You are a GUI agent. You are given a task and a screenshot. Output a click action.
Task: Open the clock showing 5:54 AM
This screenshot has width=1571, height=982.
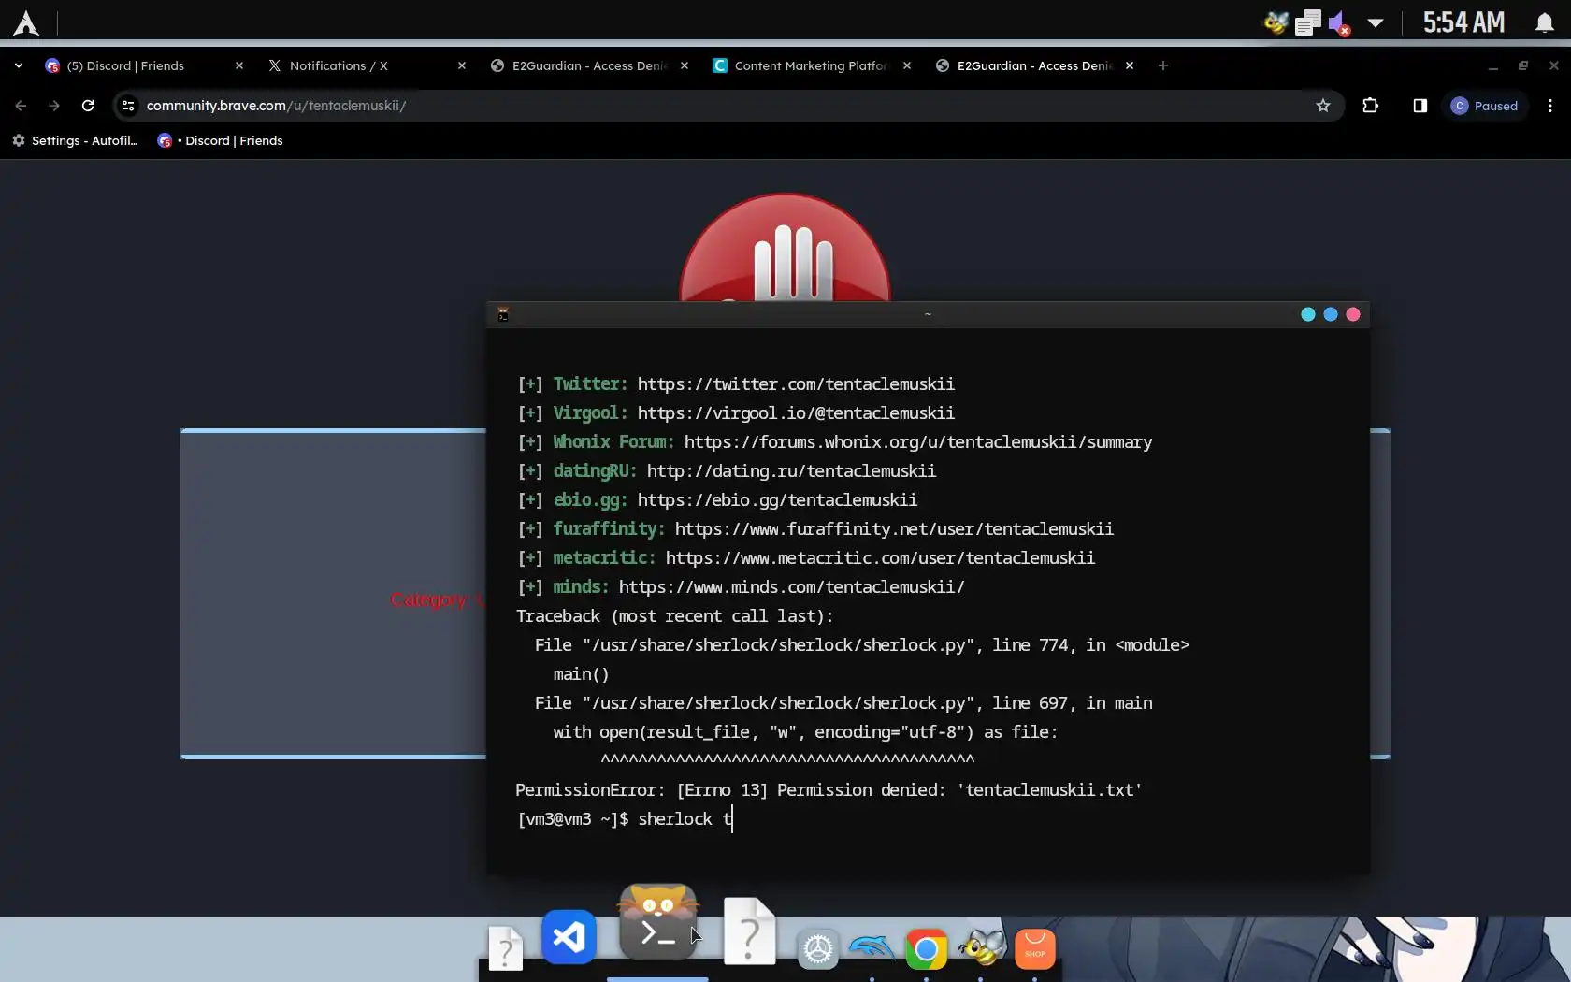pos(1463,22)
